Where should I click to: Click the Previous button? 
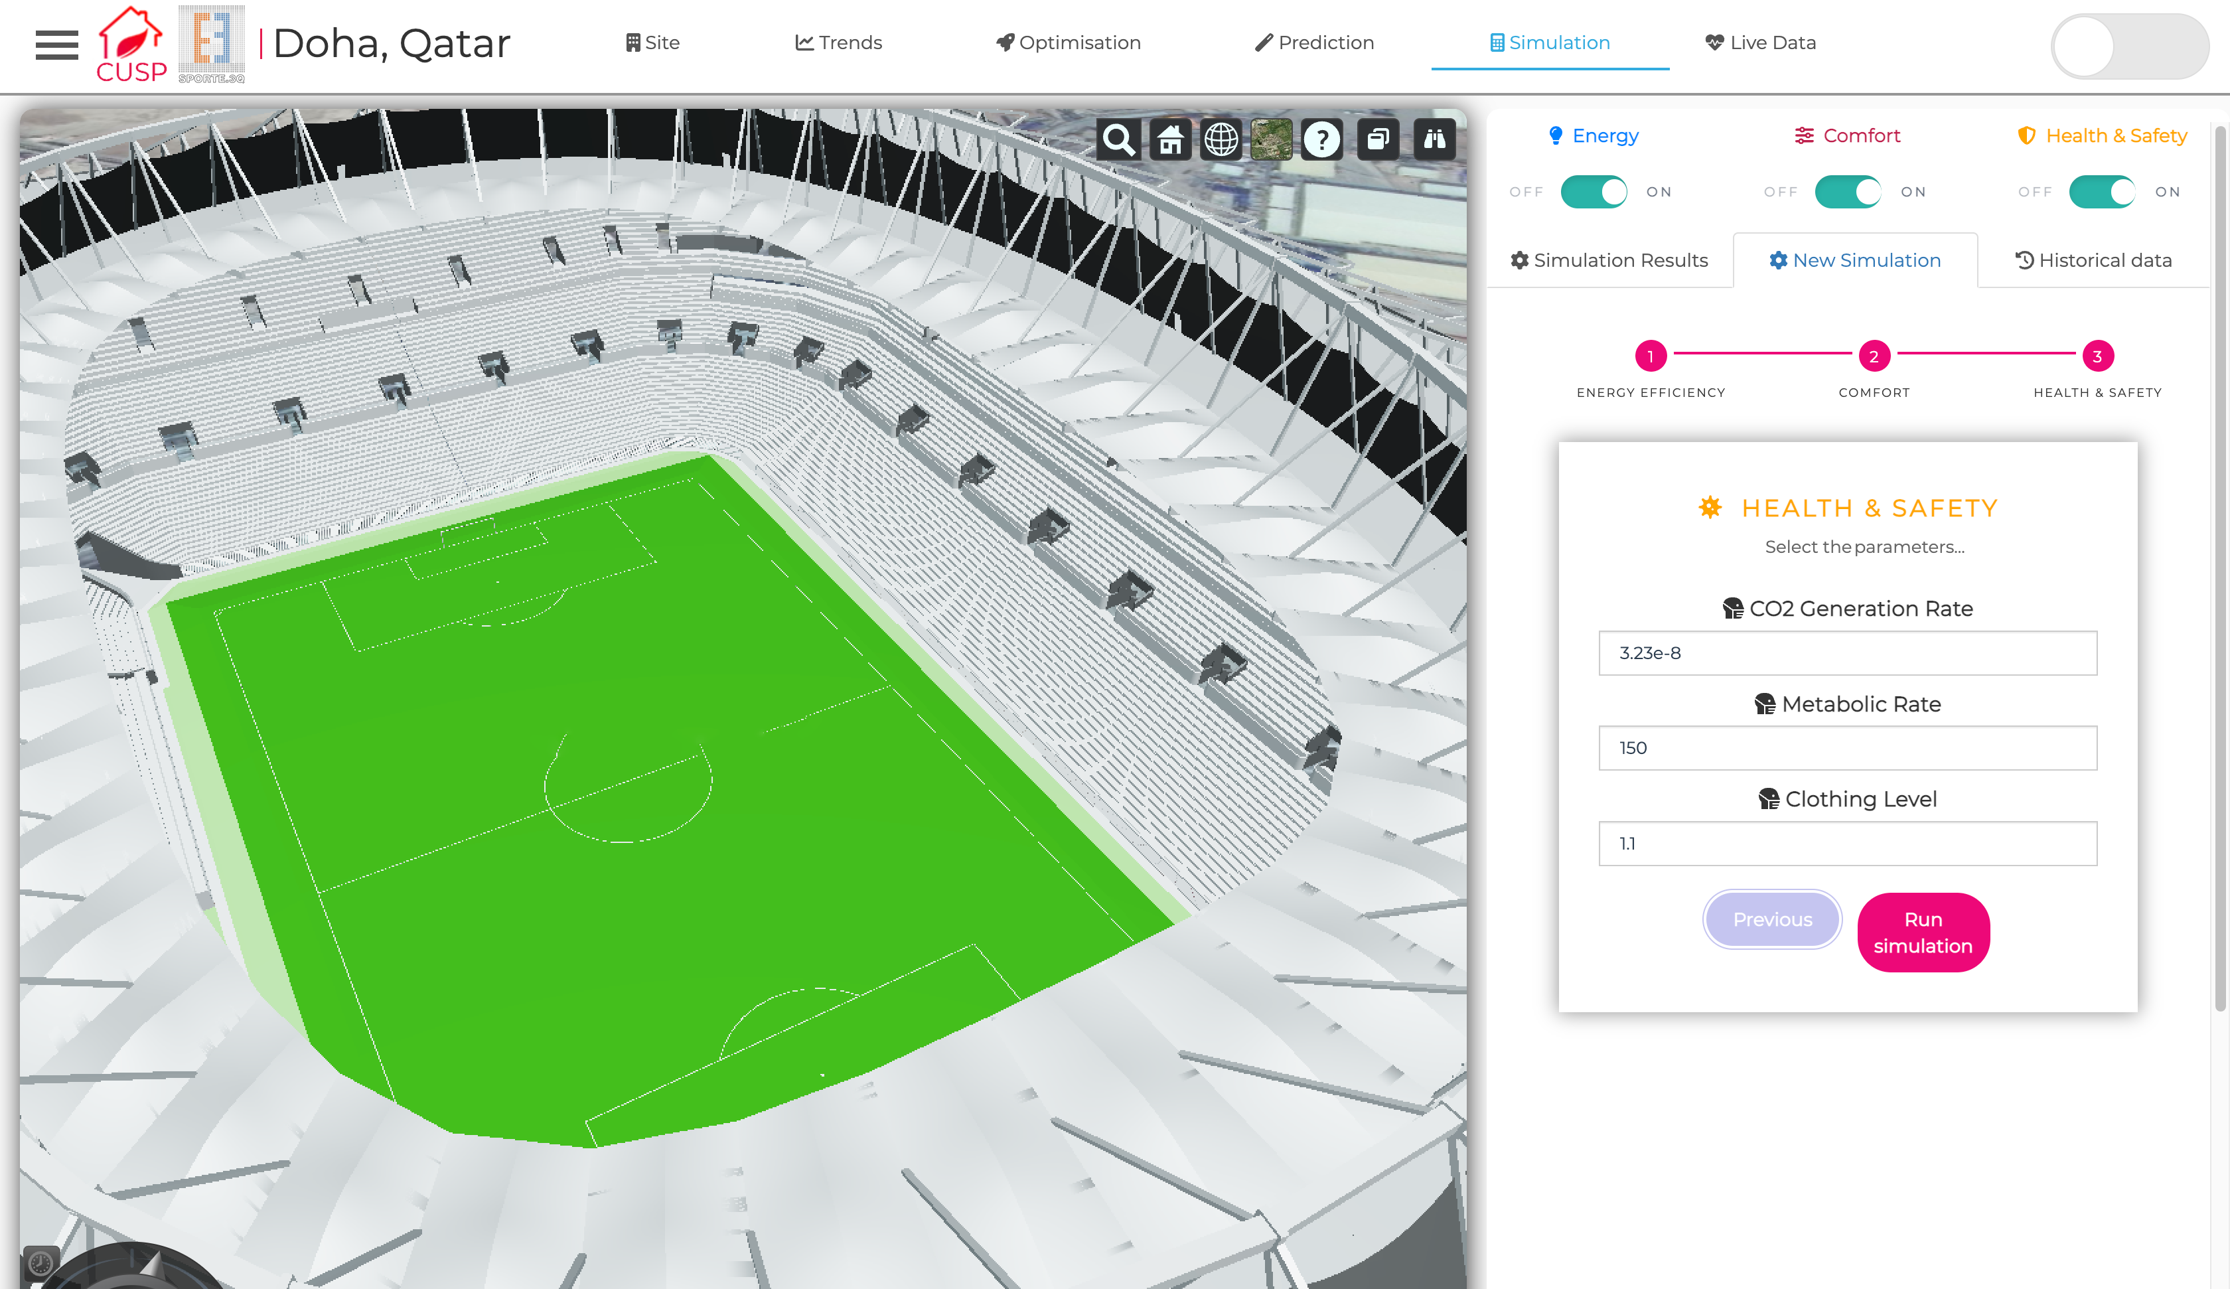click(1773, 919)
